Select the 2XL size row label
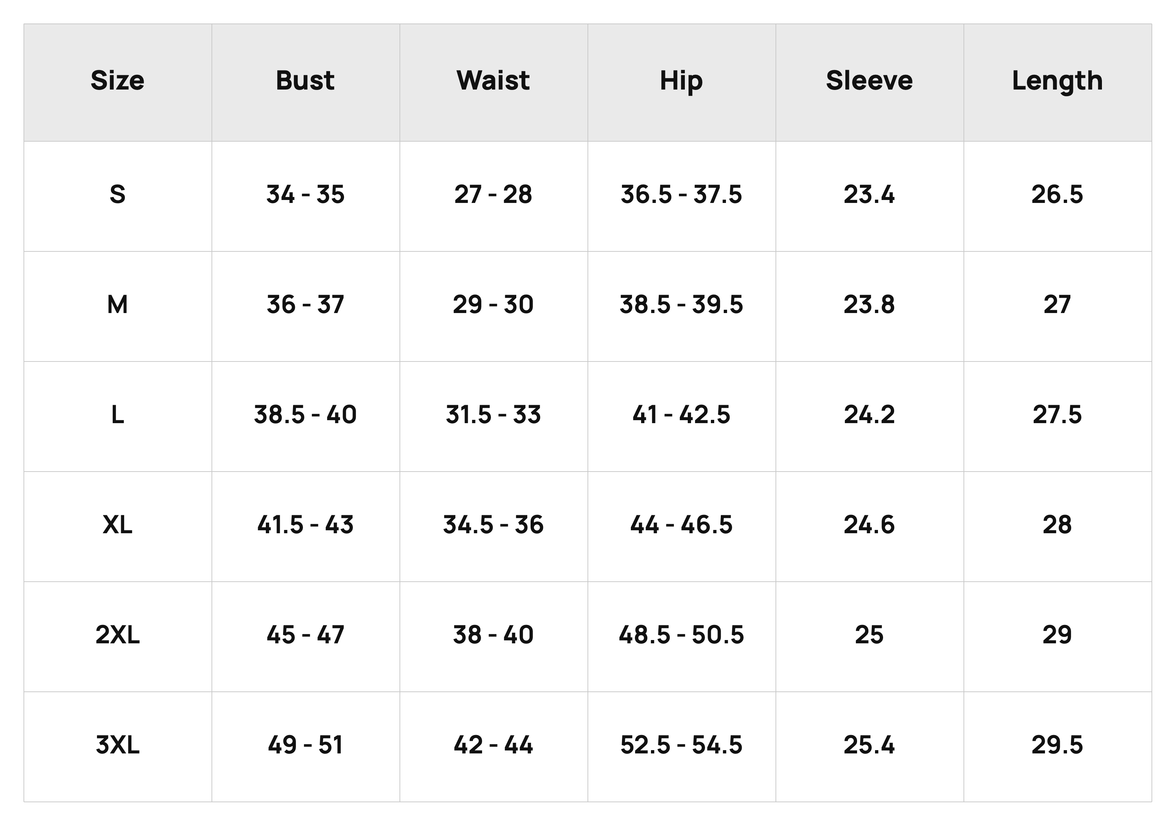1175x825 pixels. pyautogui.click(x=118, y=635)
